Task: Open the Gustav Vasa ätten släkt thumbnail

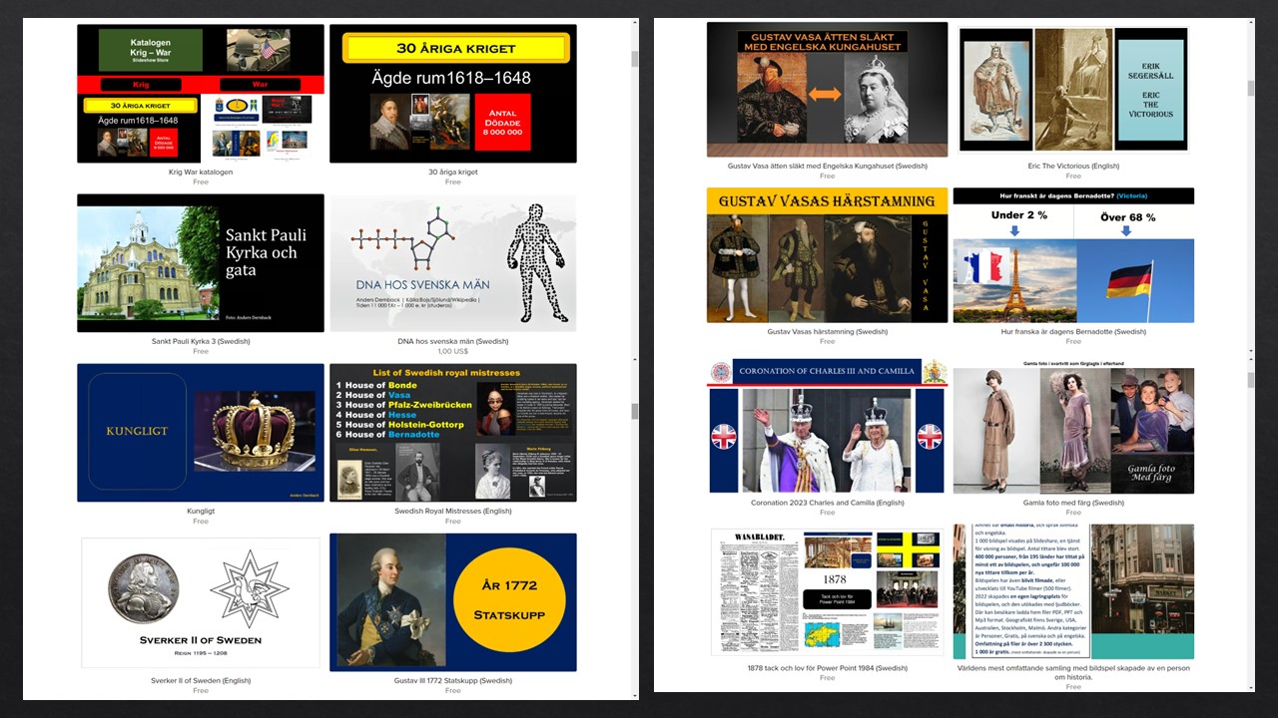Action: tap(827, 90)
